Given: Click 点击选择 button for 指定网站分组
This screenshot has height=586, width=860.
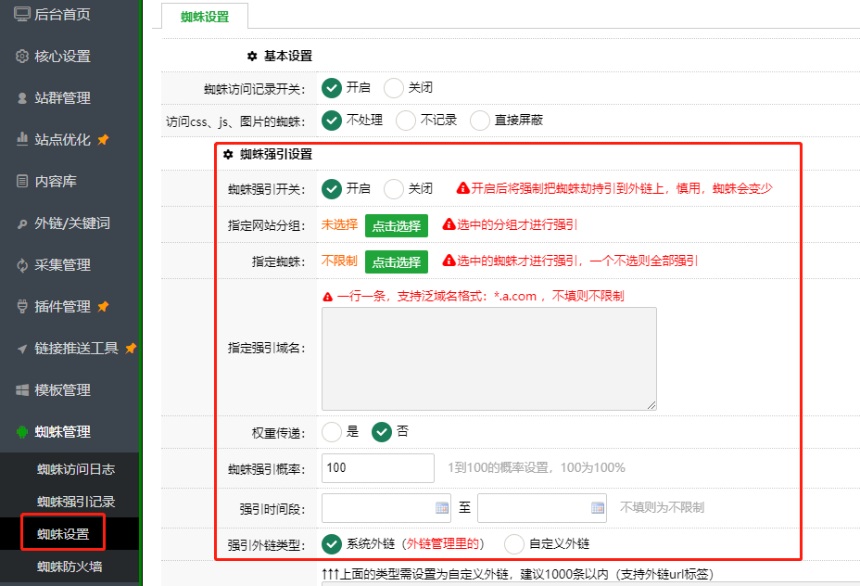Looking at the screenshot, I should click(397, 225).
